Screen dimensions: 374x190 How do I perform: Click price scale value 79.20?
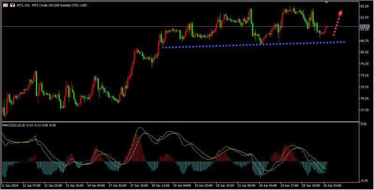[x=364, y=75]
